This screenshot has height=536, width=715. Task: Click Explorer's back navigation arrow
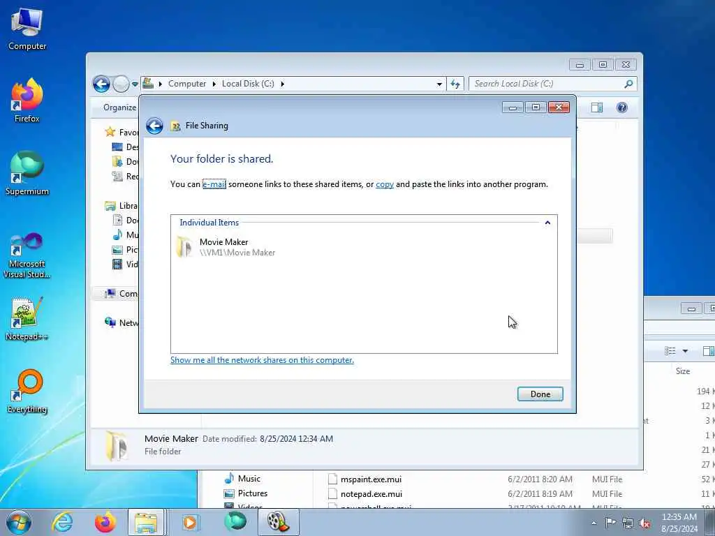101,84
